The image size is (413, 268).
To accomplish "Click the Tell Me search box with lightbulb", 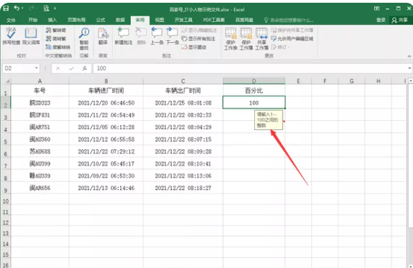I will (289, 20).
